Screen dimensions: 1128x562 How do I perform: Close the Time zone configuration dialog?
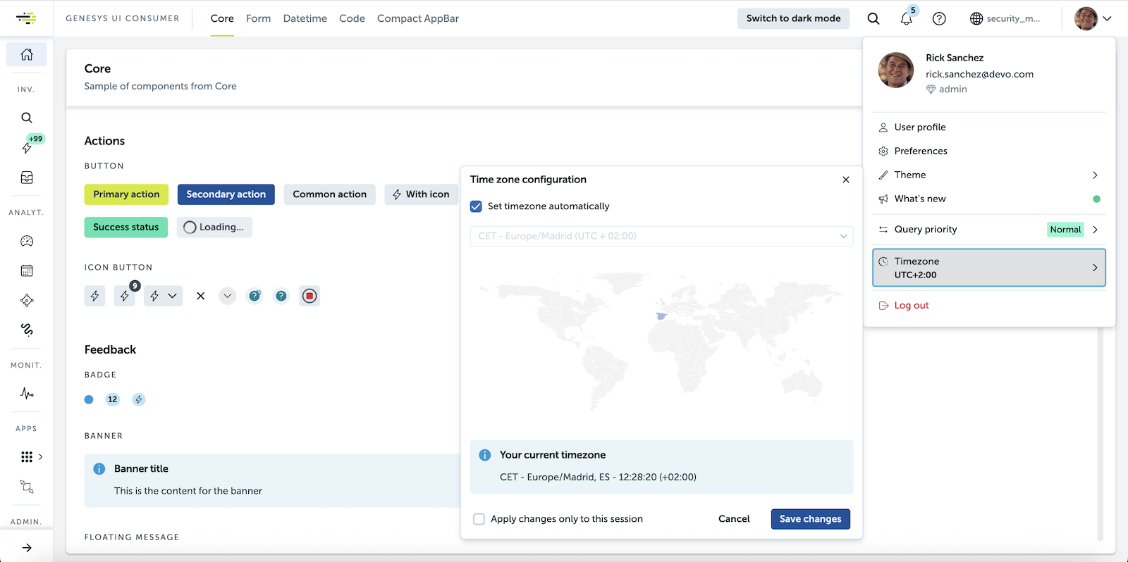click(846, 180)
